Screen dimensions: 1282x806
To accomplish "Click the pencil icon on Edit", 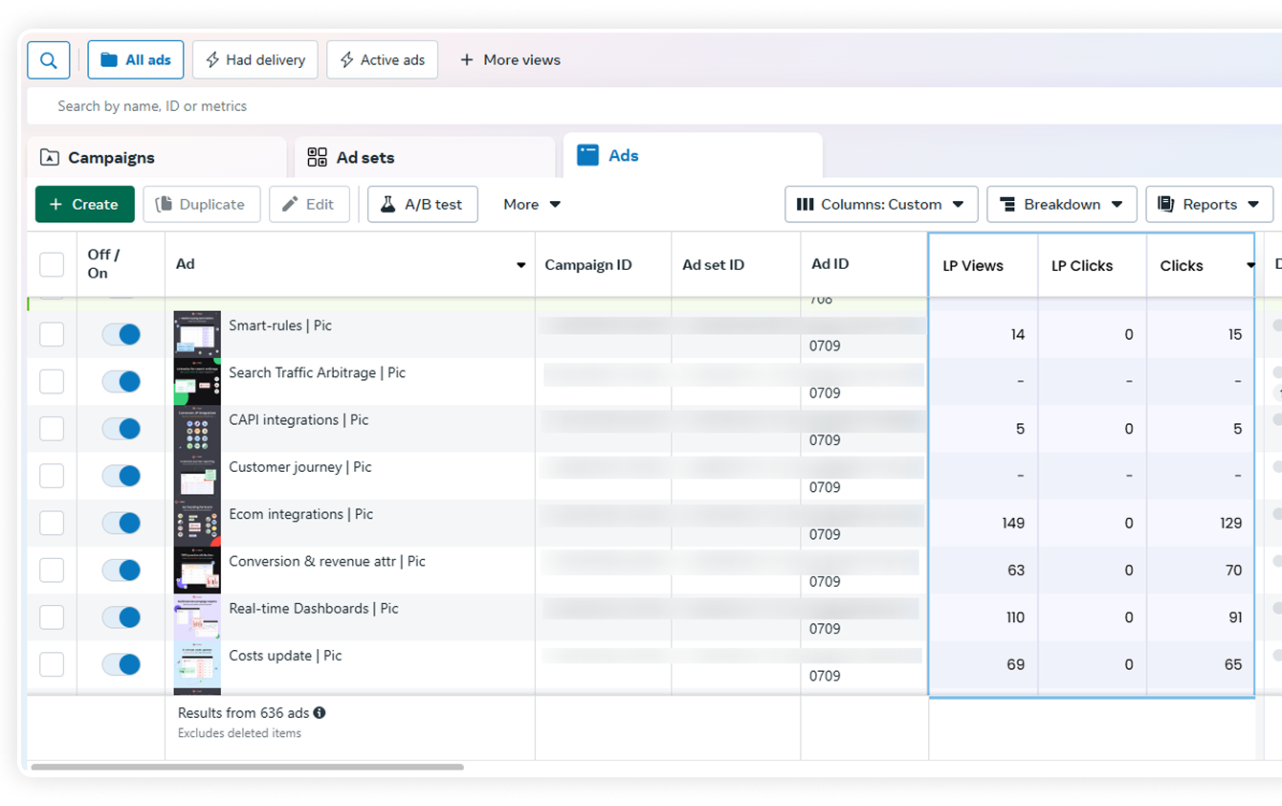I will [290, 204].
